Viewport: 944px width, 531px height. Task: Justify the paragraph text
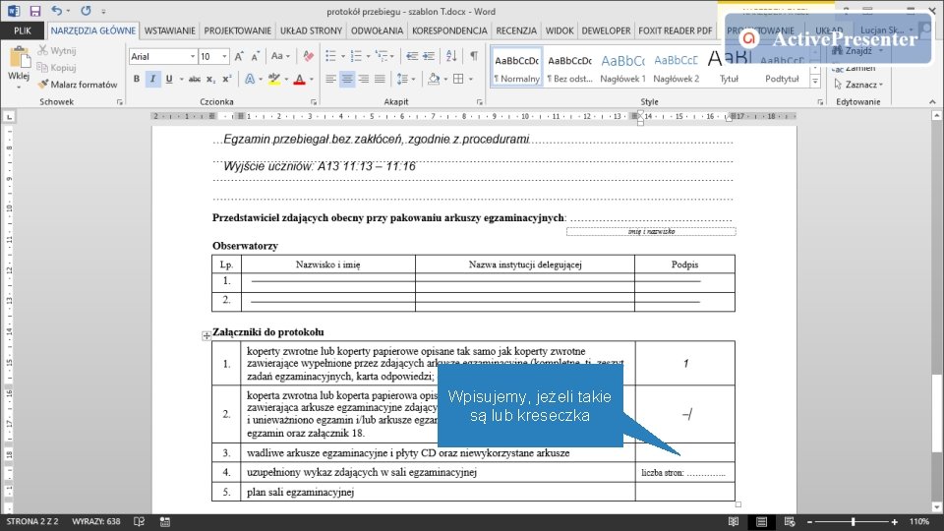pyautogui.click(x=380, y=79)
